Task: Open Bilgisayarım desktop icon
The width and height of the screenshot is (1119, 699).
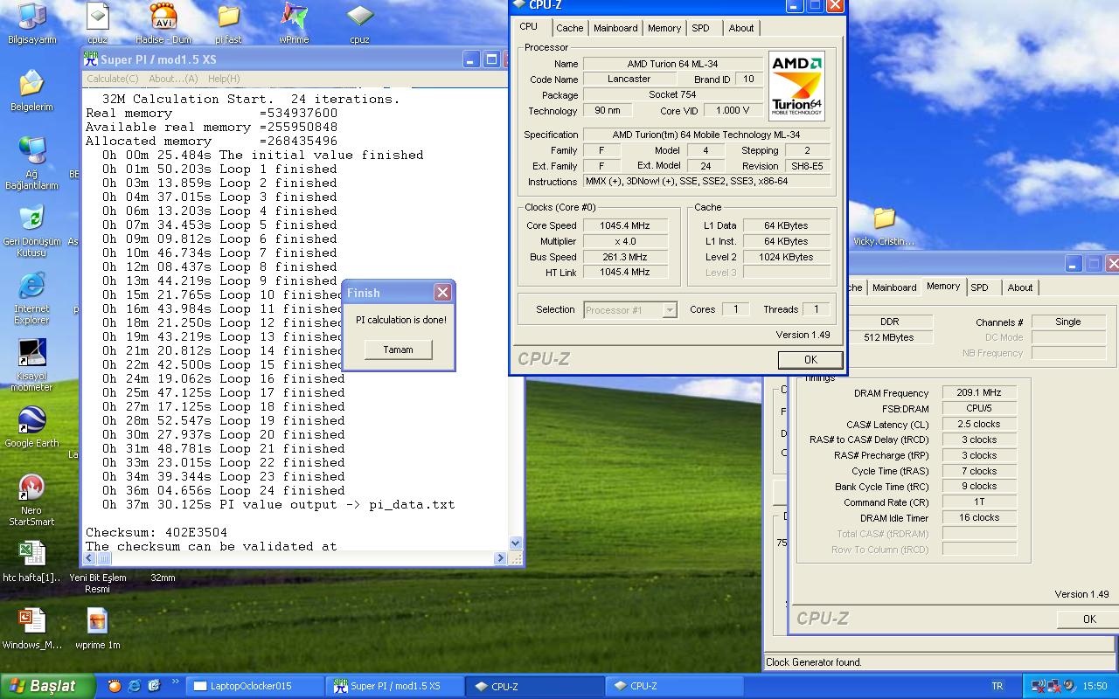Action: 32,16
